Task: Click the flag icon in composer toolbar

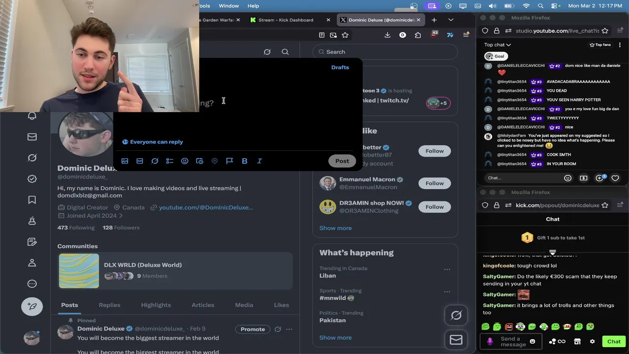Action: click(229, 161)
